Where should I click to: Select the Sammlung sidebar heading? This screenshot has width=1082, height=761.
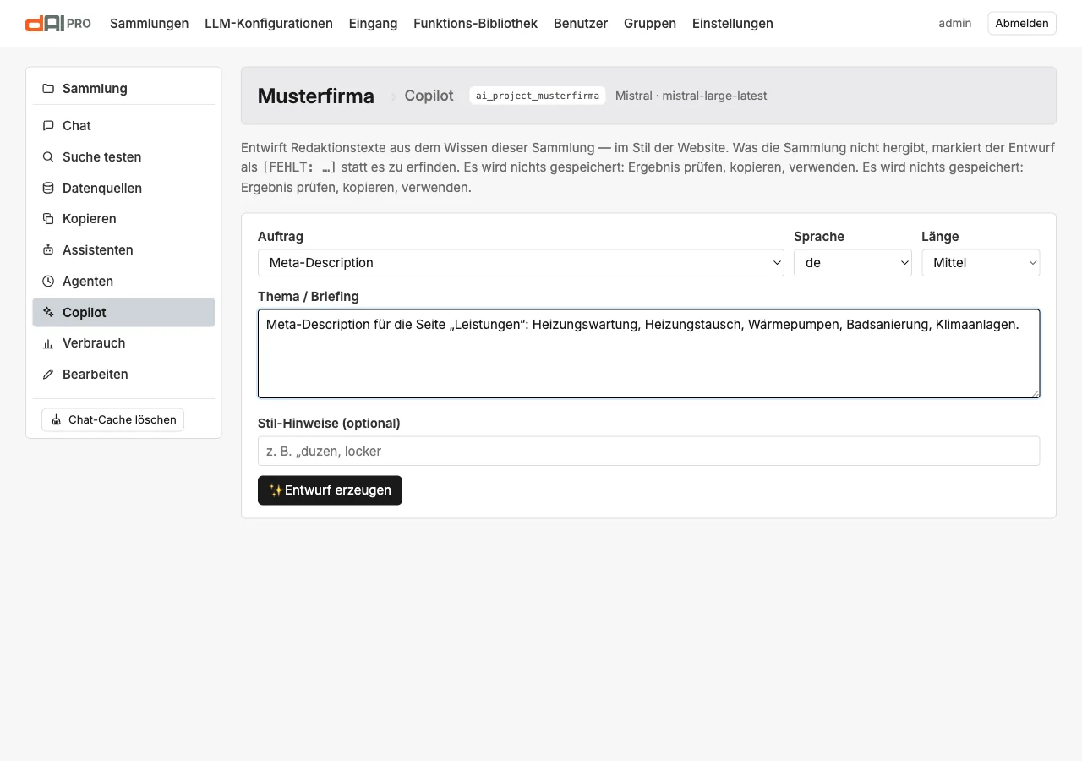95,89
